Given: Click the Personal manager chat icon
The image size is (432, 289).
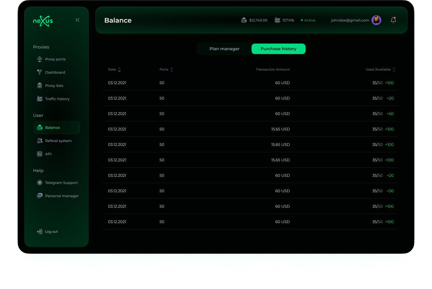Looking at the screenshot, I should click(40, 196).
